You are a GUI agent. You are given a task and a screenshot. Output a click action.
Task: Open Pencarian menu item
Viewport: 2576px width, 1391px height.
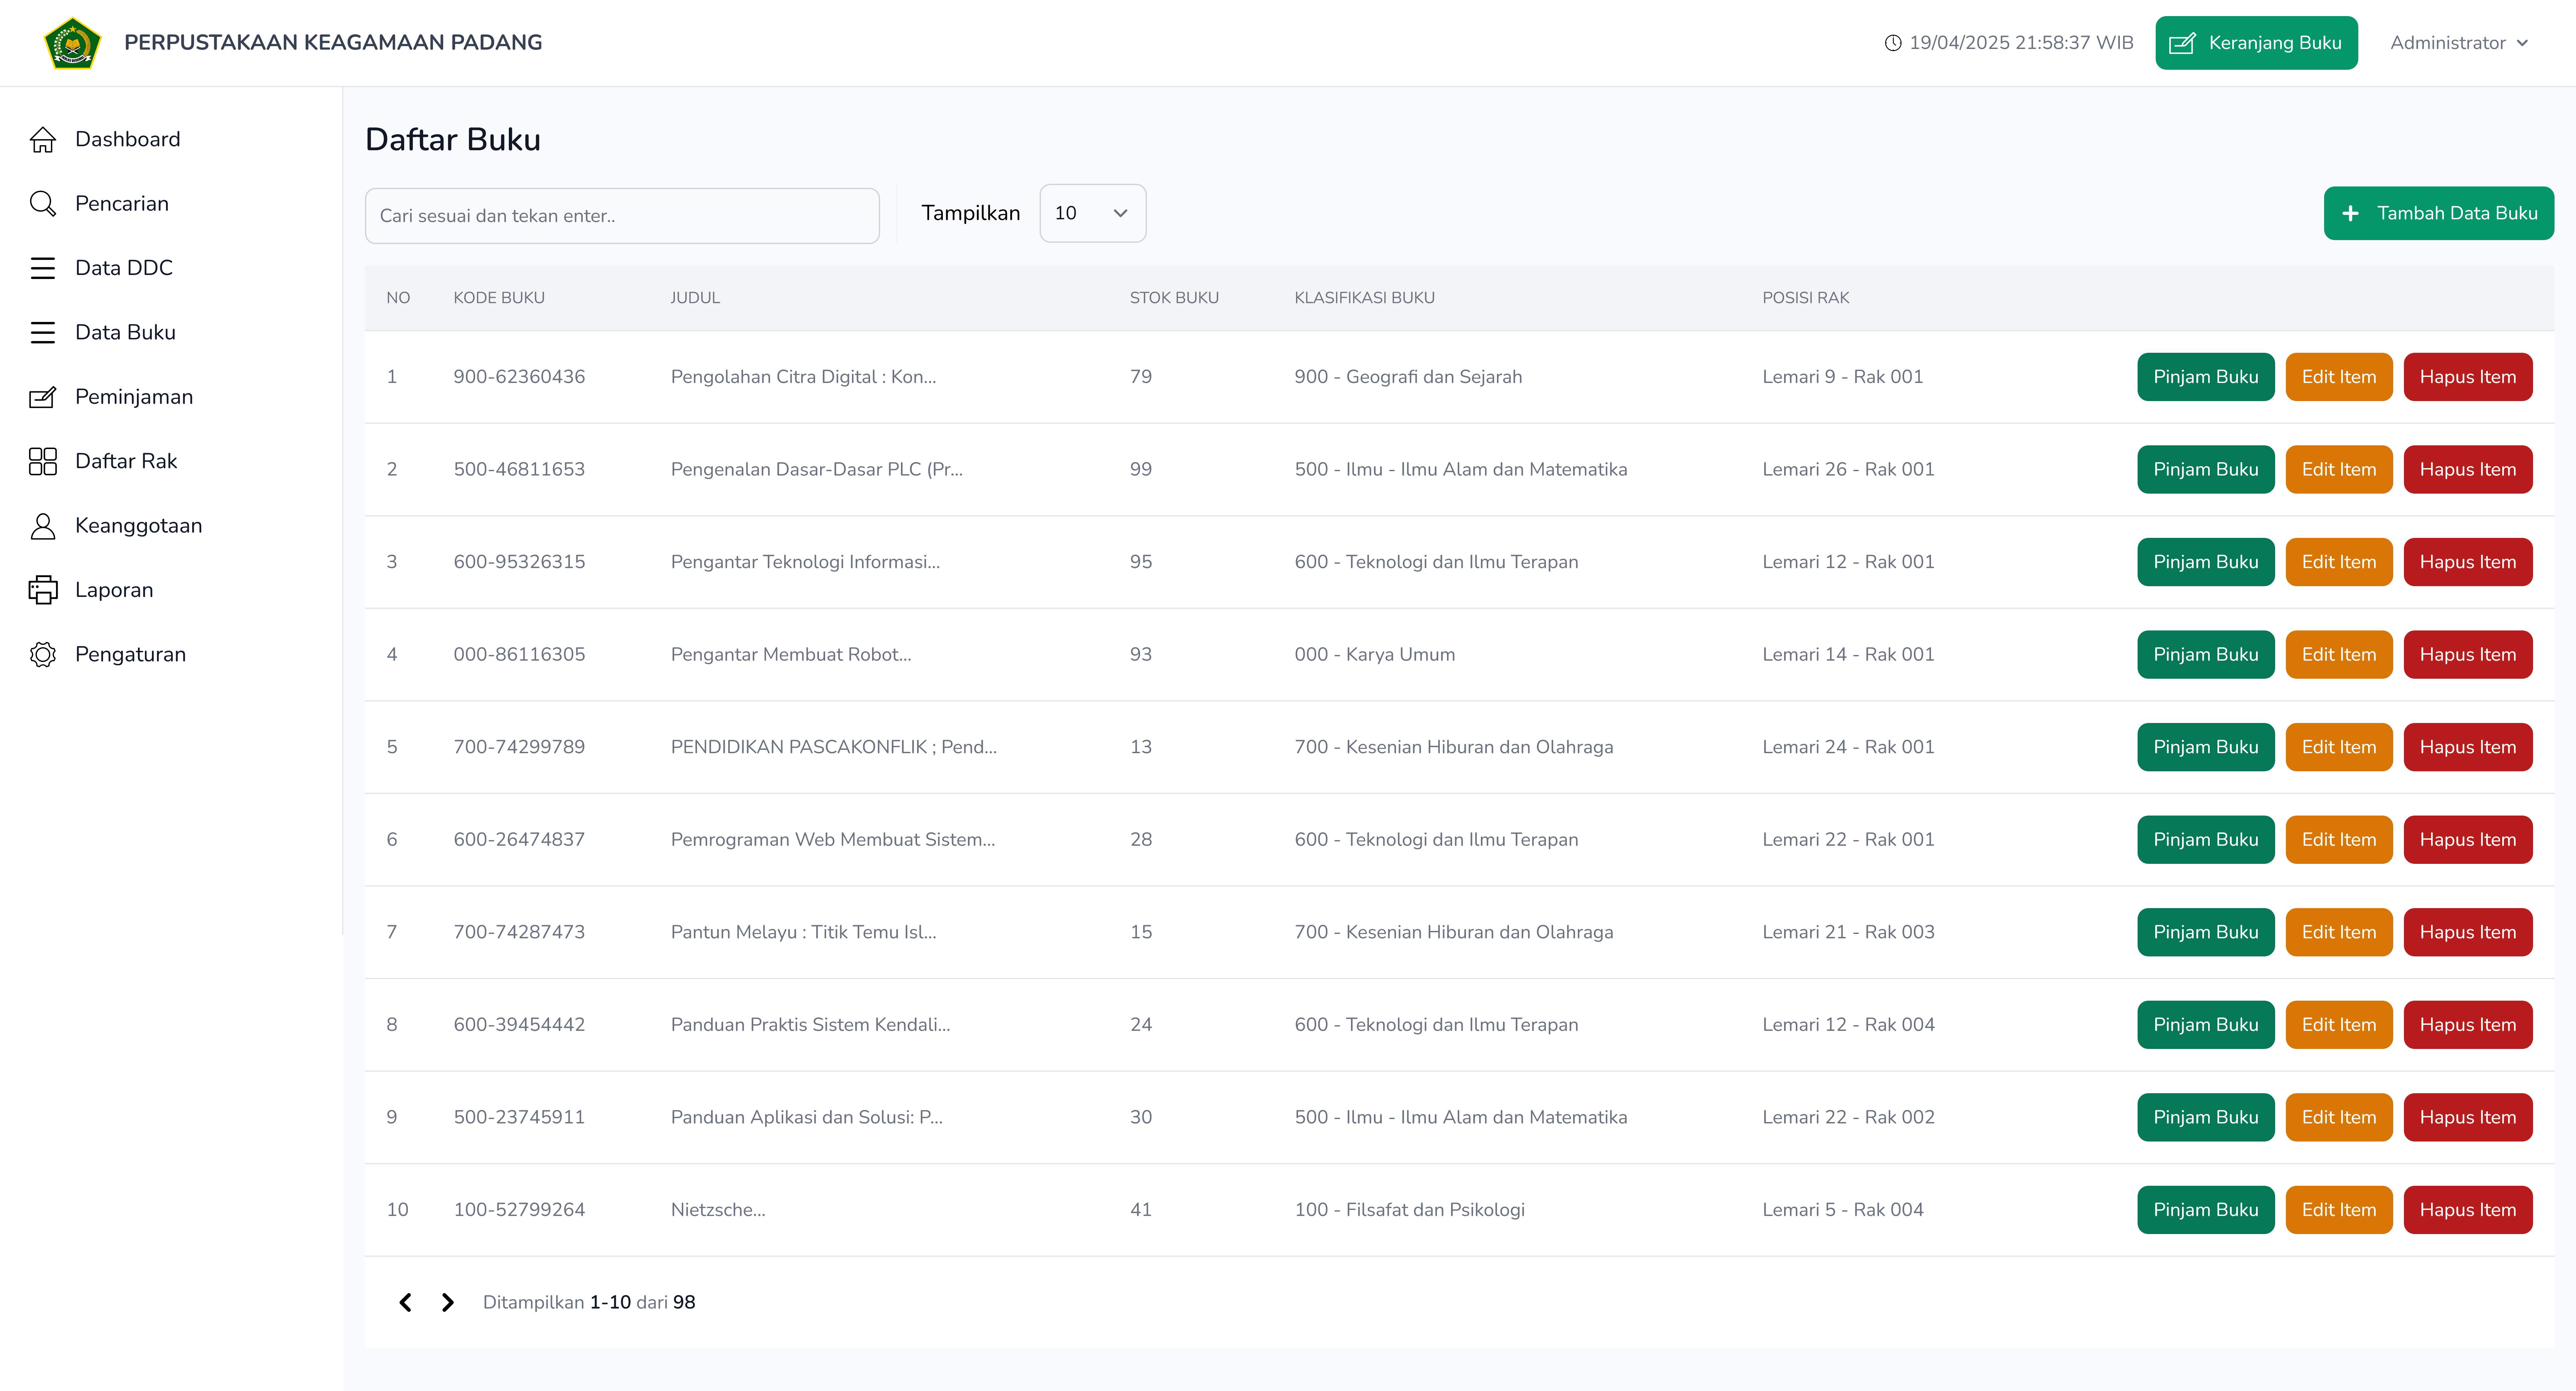171,204
